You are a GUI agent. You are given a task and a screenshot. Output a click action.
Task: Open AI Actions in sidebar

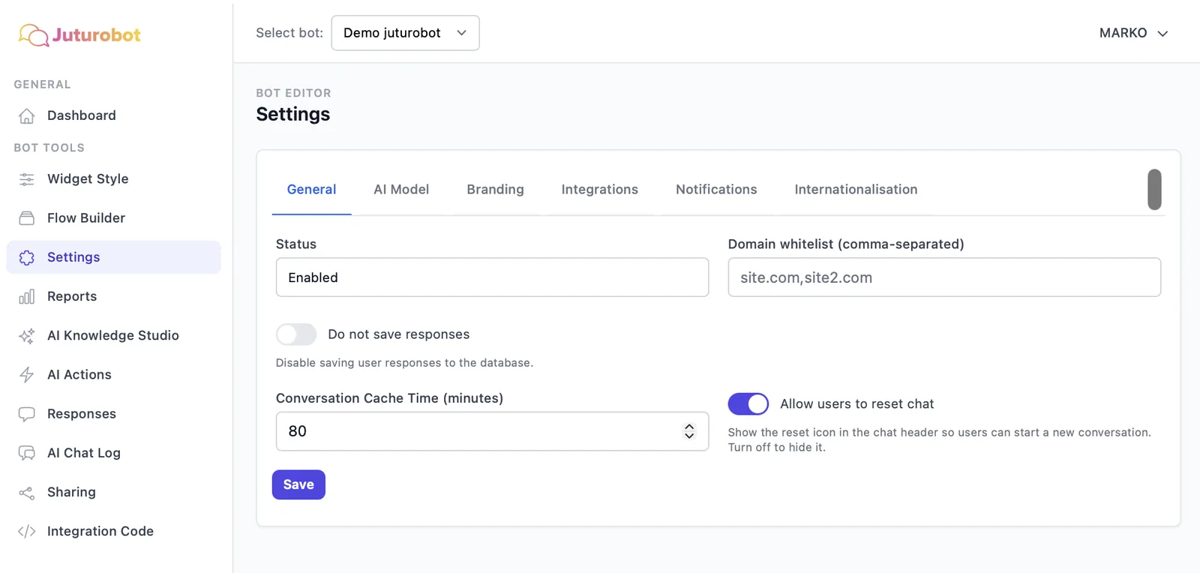pyautogui.click(x=114, y=375)
